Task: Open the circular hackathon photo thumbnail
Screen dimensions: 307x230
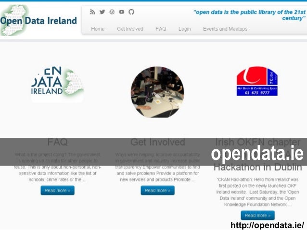Action: click(158, 92)
